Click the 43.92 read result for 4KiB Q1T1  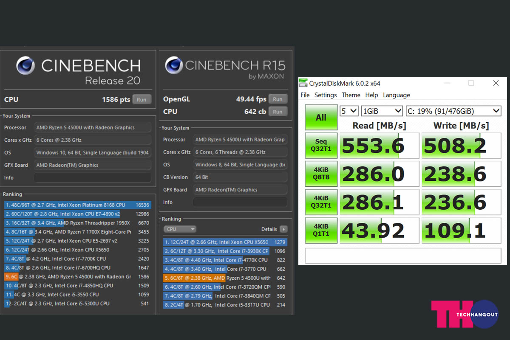coord(379,230)
